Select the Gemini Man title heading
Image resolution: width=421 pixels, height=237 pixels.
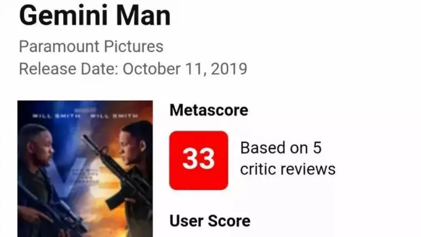pyautogui.click(x=95, y=16)
